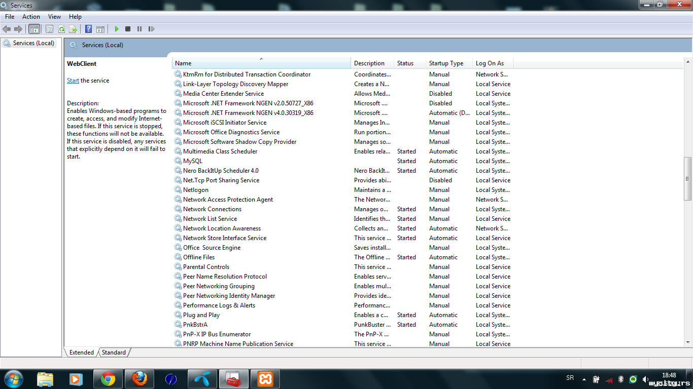Click the volume speaker tray icon

(645, 379)
